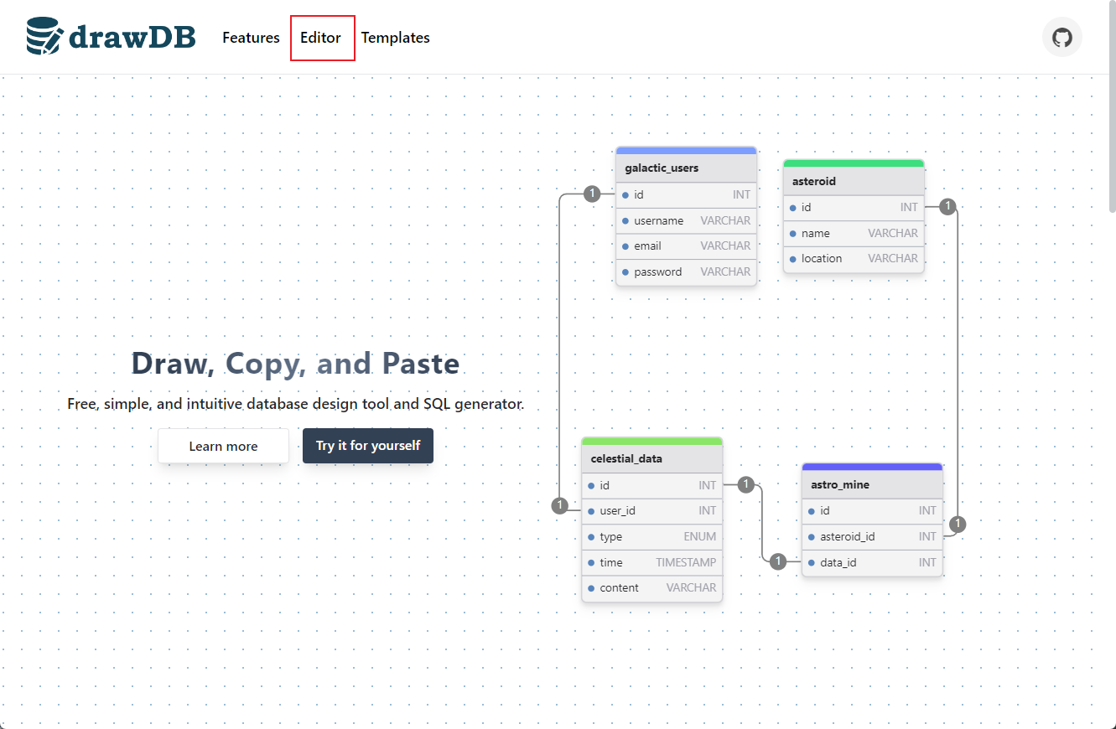Click the GitHub icon in header
The width and height of the screenshot is (1116, 729).
[x=1061, y=38]
